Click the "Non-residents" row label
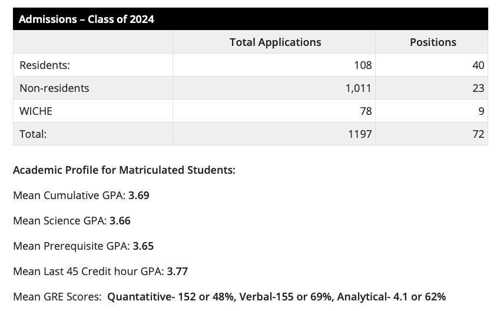 54,88
